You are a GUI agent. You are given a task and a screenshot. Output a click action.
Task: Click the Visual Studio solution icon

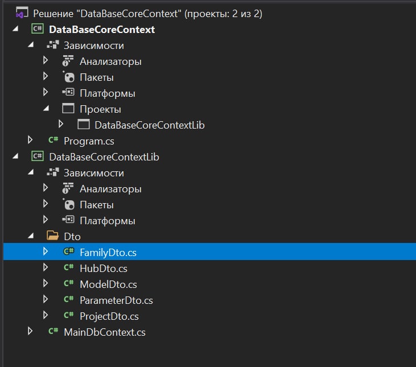coord(22,13)
